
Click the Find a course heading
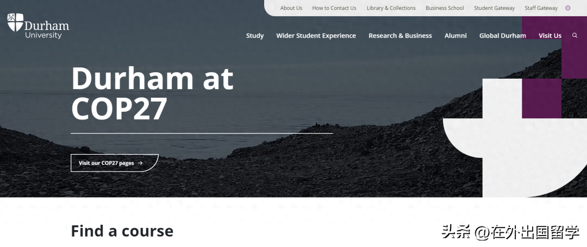pyautogui.click(x=122, y=231)
